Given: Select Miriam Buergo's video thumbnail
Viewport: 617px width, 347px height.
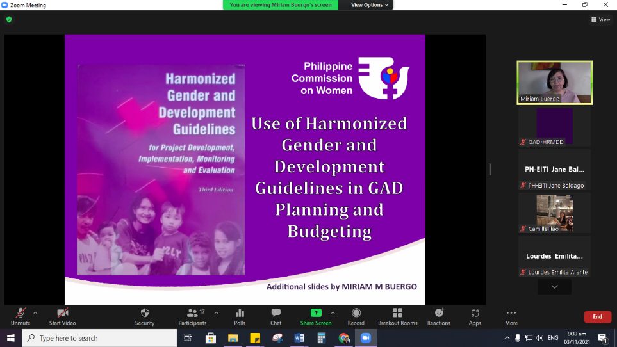Looking at the screenshot, I should coord(554,83).
